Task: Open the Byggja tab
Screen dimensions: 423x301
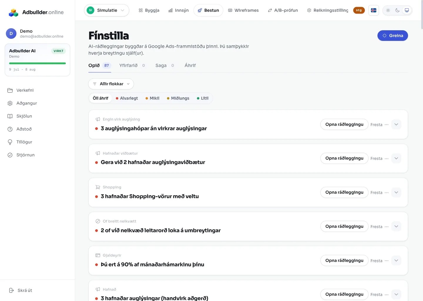Action: coord(149,10)
